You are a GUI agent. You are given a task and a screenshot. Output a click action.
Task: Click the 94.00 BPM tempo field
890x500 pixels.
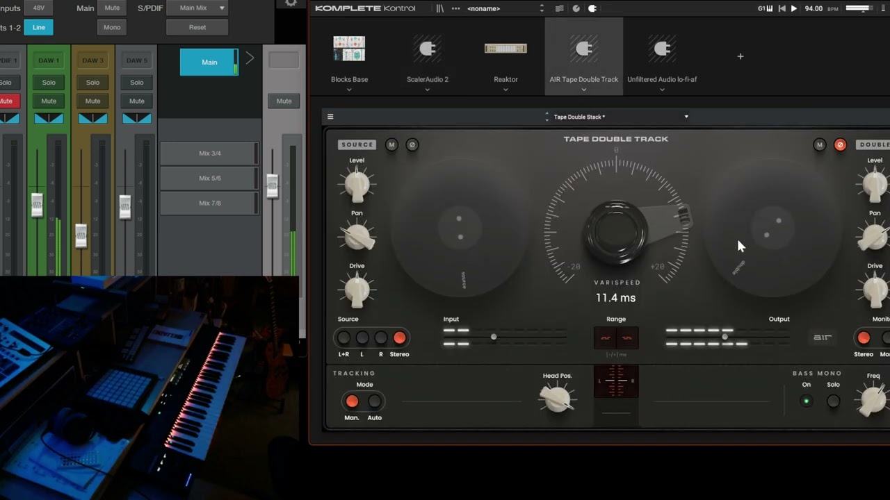[814, 8]
